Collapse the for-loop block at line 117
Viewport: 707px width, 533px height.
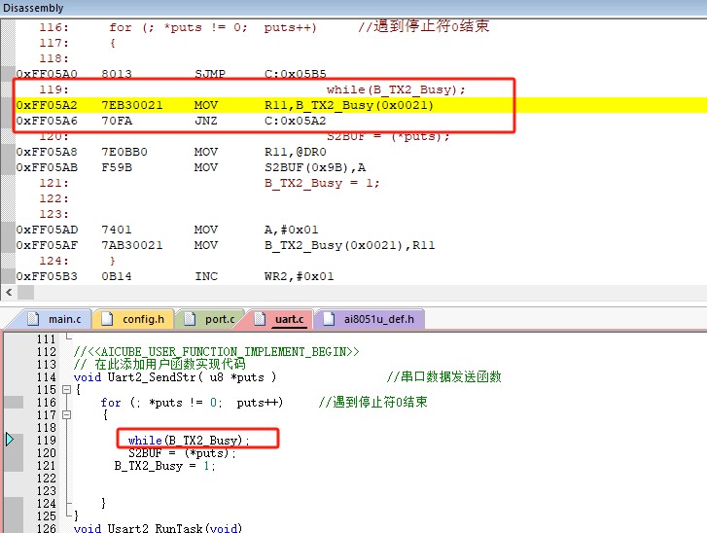pos(66,415)
